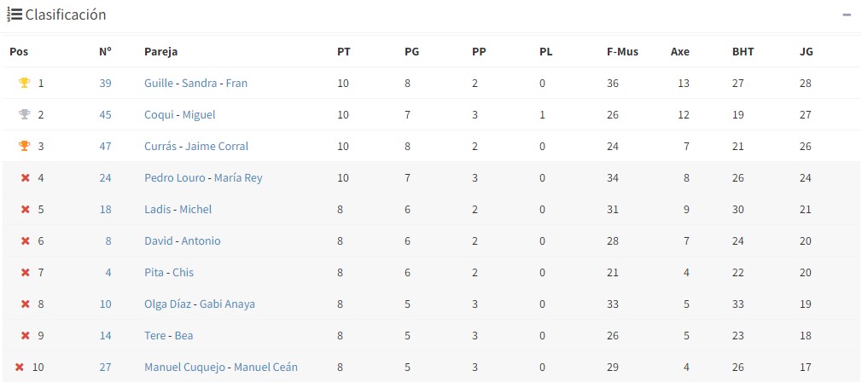Click the PT column header
Viewport: 862px width, 382px height.
click(343, 52)
